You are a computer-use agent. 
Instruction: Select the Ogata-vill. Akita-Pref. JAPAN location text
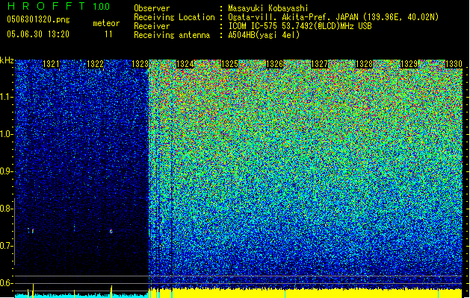[x=333, y=17]
